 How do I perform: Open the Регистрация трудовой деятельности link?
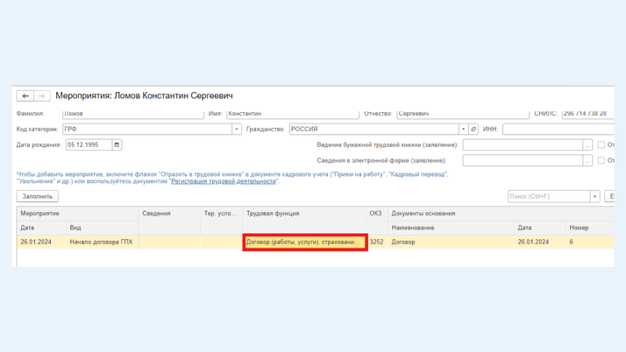[224, 181]
